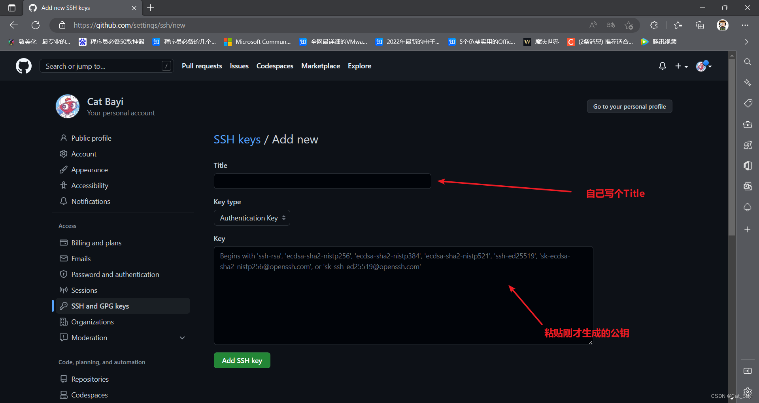
Task: Click the browser address bar URL
Action: click(x=129, y=25)
